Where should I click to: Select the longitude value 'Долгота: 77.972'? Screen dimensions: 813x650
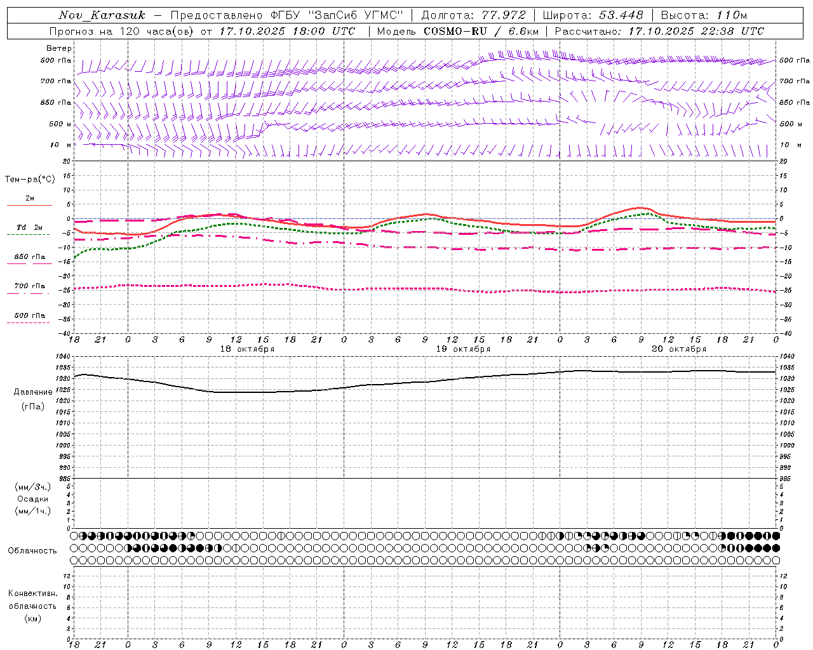[x=473, y=15]
